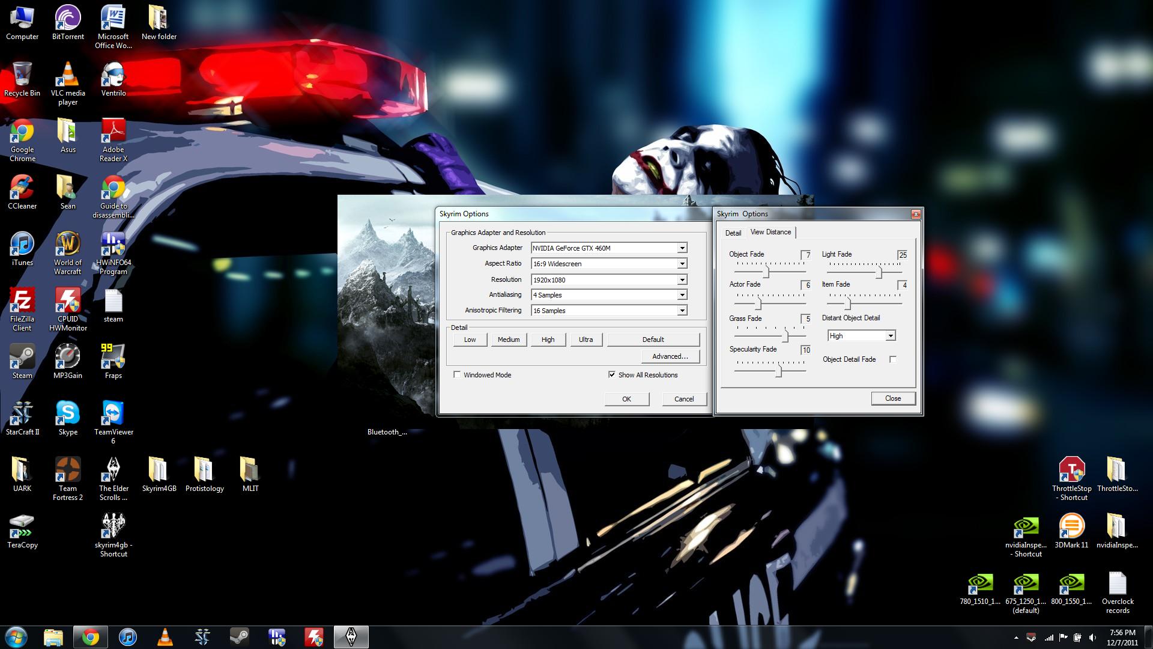Open the taskbar volume control

pos(1092,638)
